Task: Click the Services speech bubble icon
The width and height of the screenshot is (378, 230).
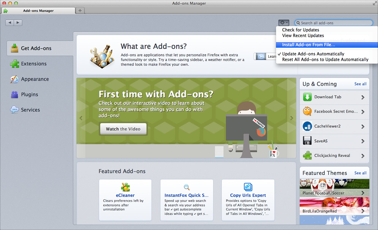Action: pyautogui.click(x=14, y=110)
